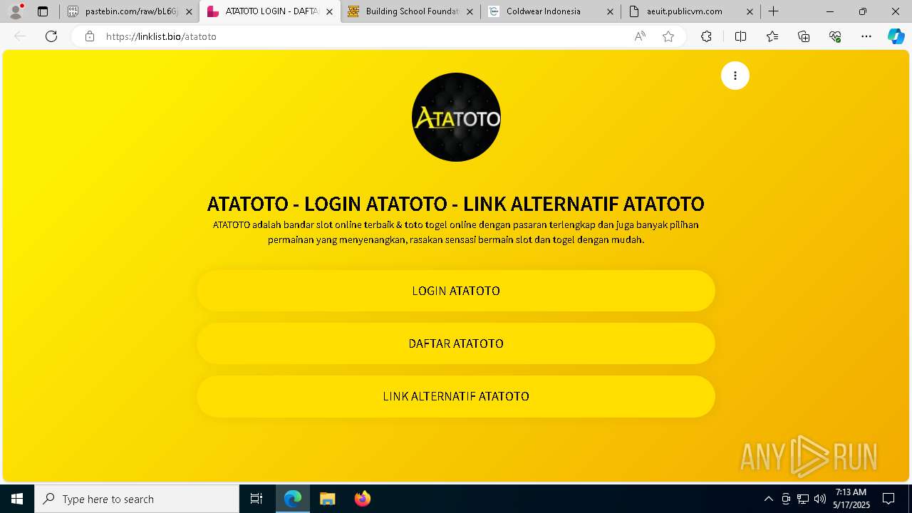Open the Copilot sidebar
The image size is (912, 513).
coord(896,36)
